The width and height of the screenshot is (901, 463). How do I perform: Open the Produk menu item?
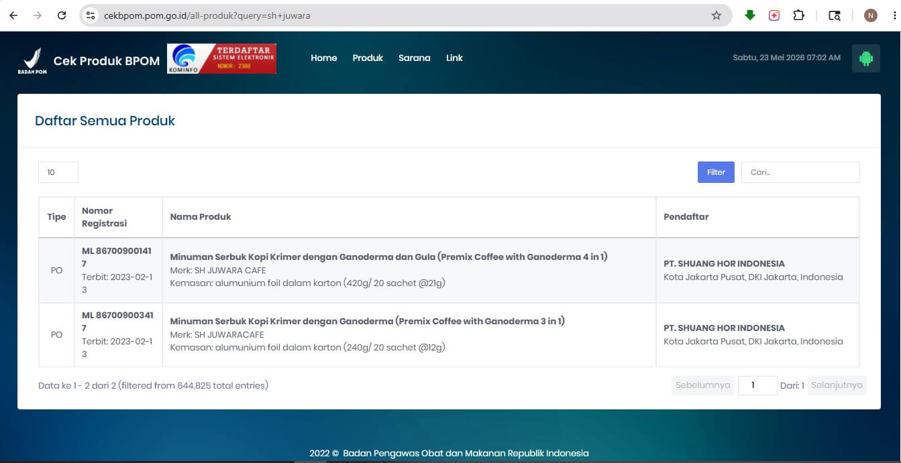click(368, 58)
